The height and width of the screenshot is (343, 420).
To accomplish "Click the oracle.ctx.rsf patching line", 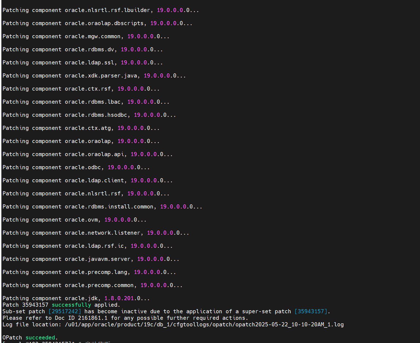I will tap(81, 89).
